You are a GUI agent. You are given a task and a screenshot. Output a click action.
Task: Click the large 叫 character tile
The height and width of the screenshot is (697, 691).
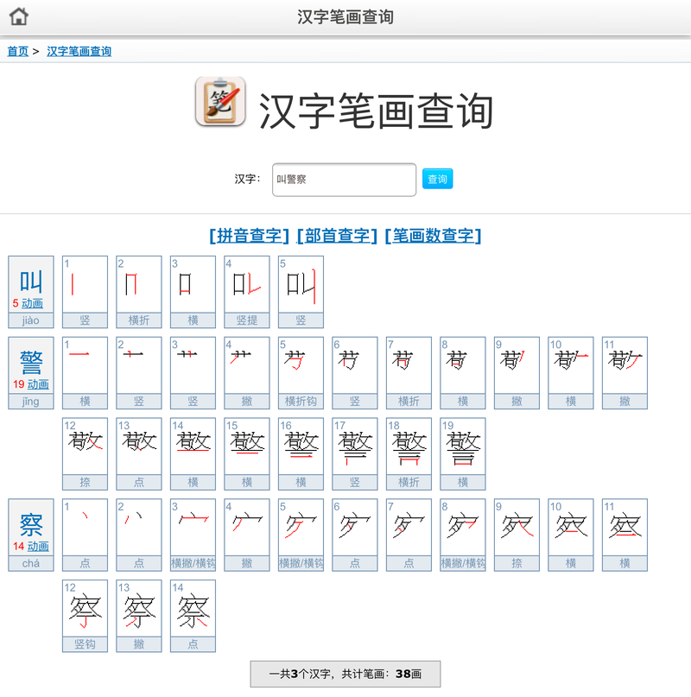(31, 281)
